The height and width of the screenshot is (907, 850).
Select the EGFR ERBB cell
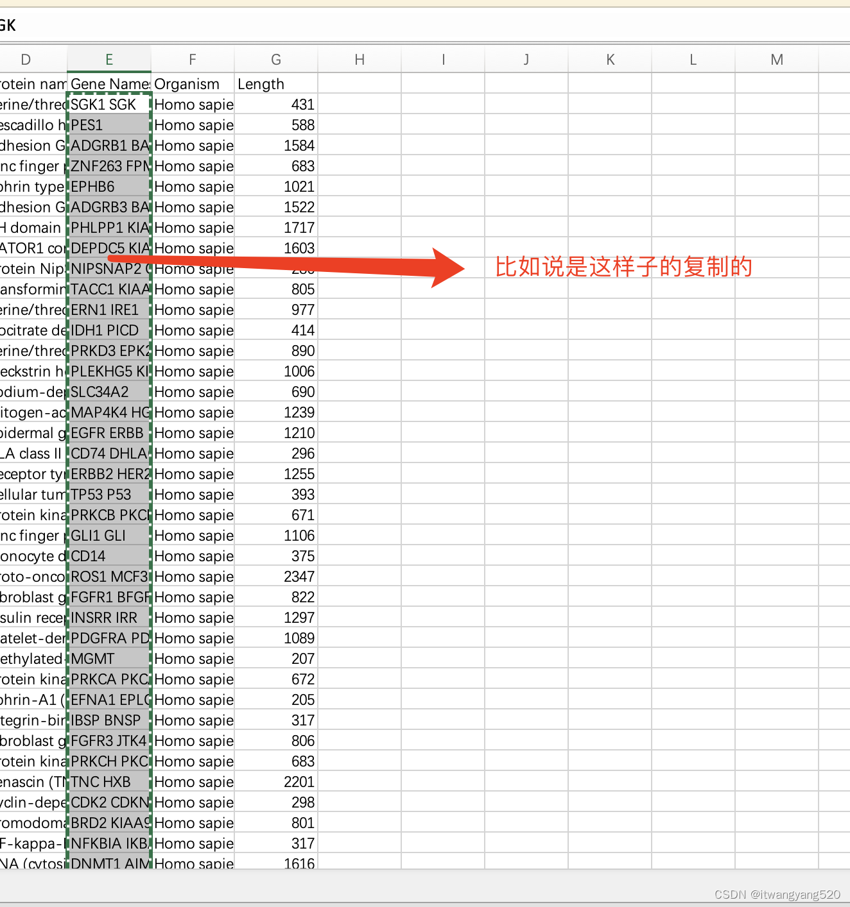click(109, 432)
